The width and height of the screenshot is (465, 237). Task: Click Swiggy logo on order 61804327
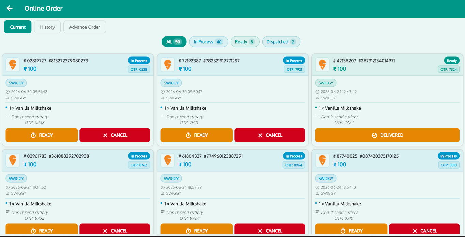pos(168,160)
